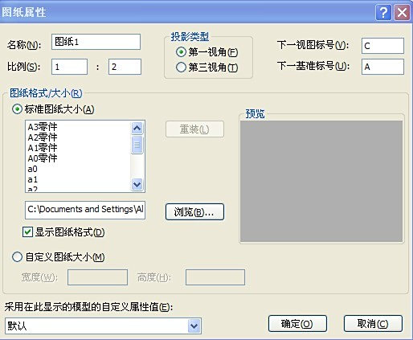This screenshot has height=340, width=413.
Task: Click the sheet list scrollbar thumb
Action: (137, 145)
